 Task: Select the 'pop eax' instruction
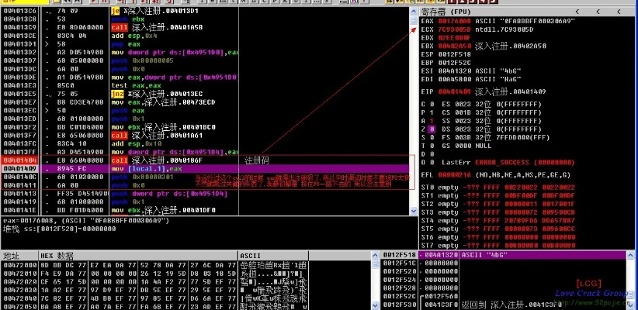pos(125,44)
